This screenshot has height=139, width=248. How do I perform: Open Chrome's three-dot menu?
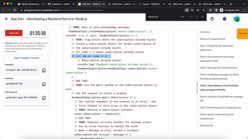click(244, 10)
